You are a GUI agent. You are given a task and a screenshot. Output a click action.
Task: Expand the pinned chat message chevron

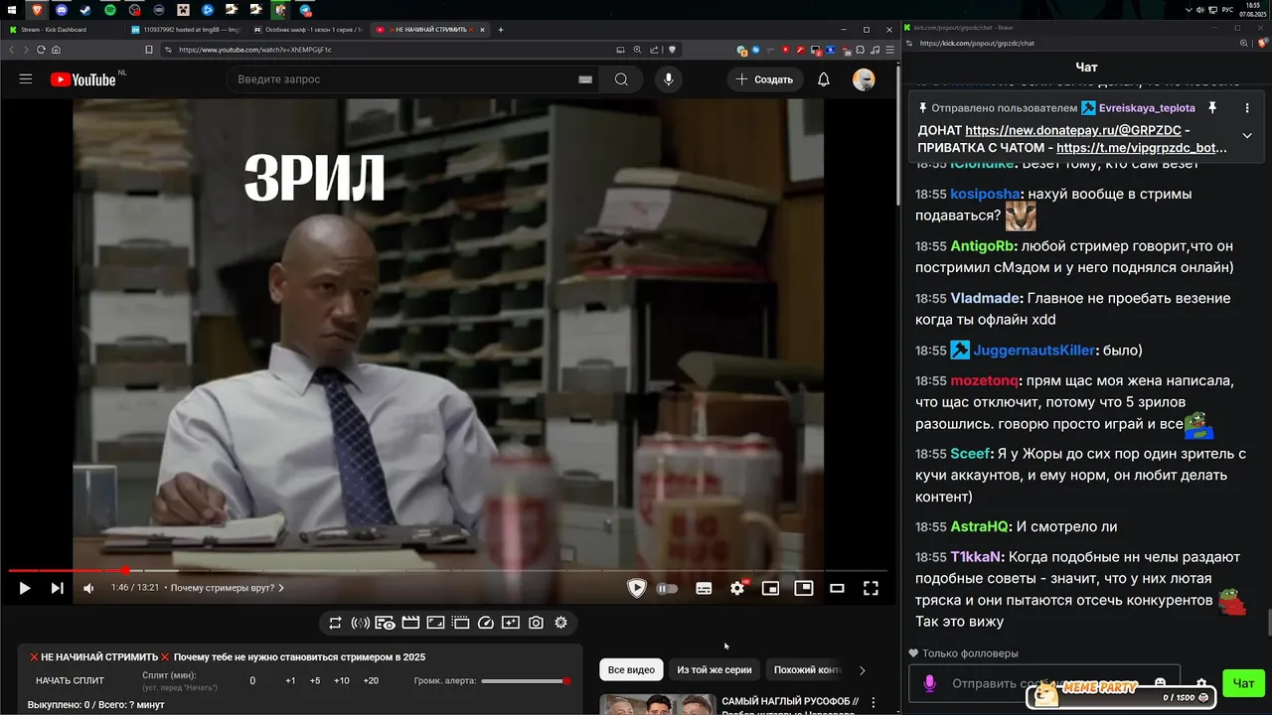coord(1247,136)
